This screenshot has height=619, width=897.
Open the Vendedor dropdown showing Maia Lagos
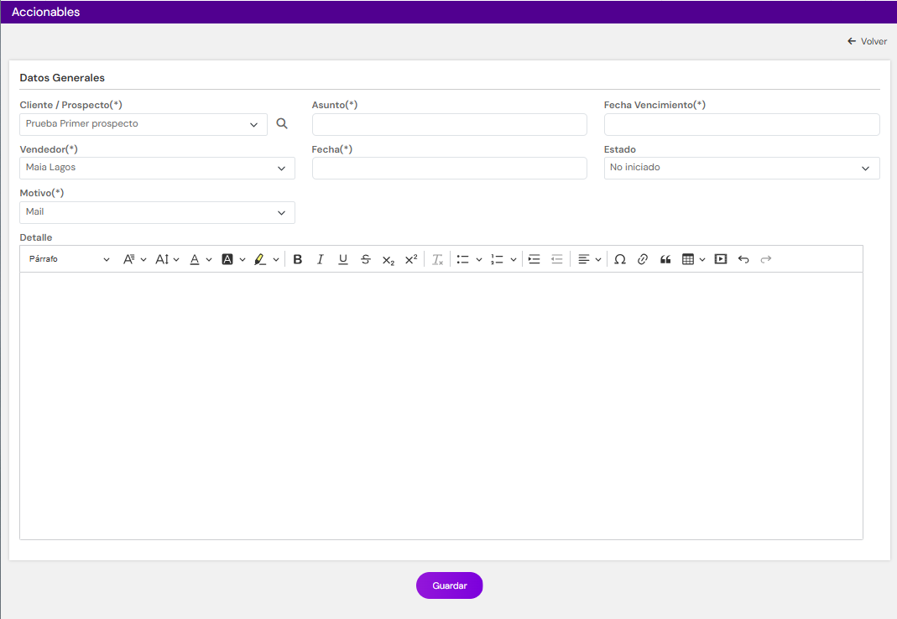point(157,169)
